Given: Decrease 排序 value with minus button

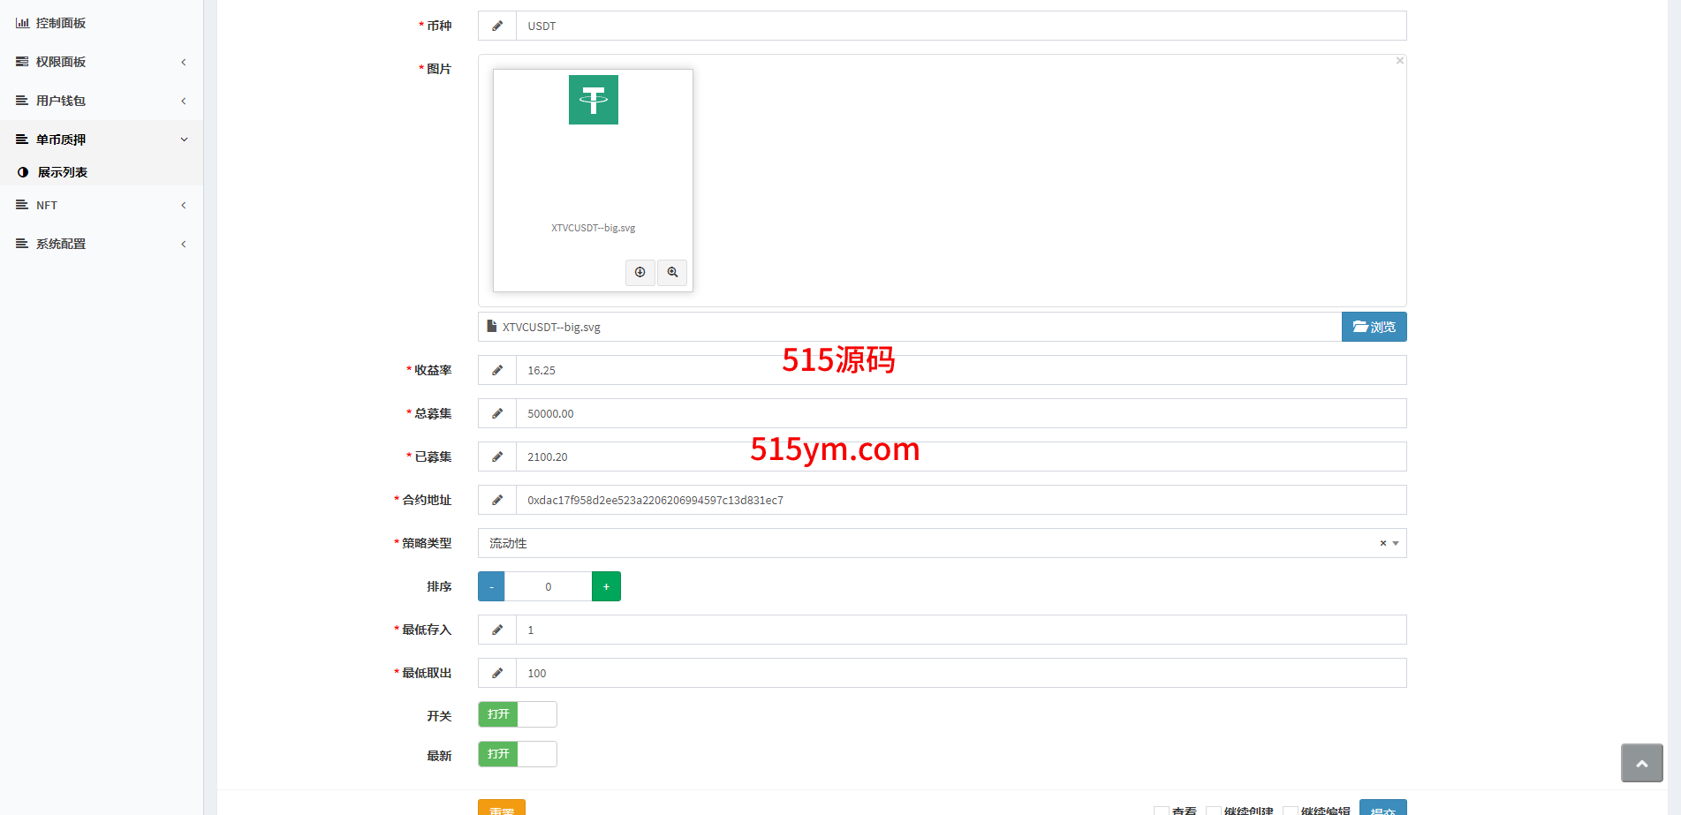Looking at the screenshot, I should tap(491, 586).
